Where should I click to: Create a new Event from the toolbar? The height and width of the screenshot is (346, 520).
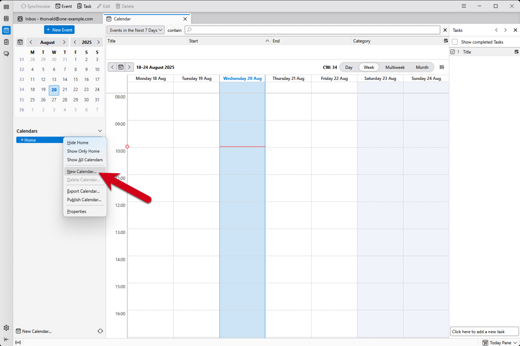tap(63, 6)
